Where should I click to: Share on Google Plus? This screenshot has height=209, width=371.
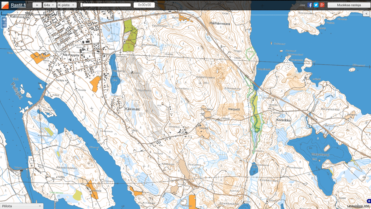point(322,5)
